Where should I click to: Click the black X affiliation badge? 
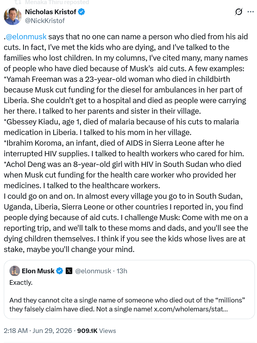click(x=69, y=271)
